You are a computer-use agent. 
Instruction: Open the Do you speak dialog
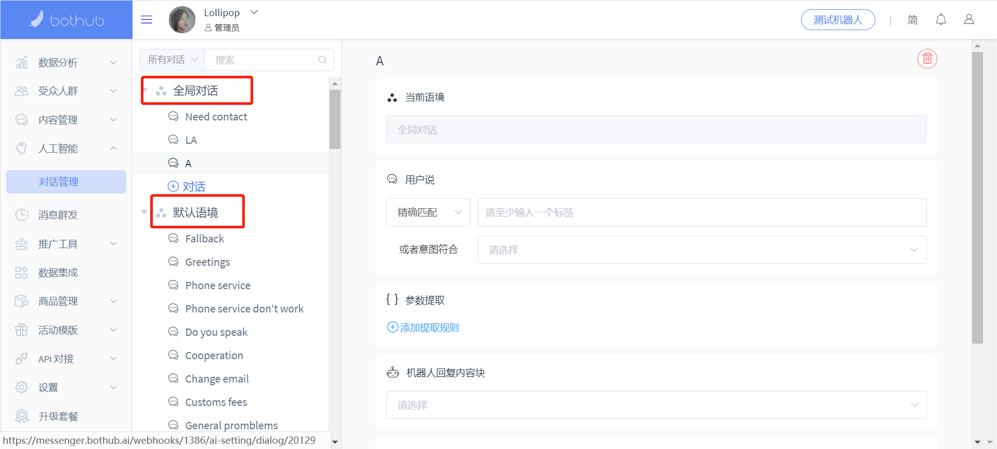click(x=216, y=332)
